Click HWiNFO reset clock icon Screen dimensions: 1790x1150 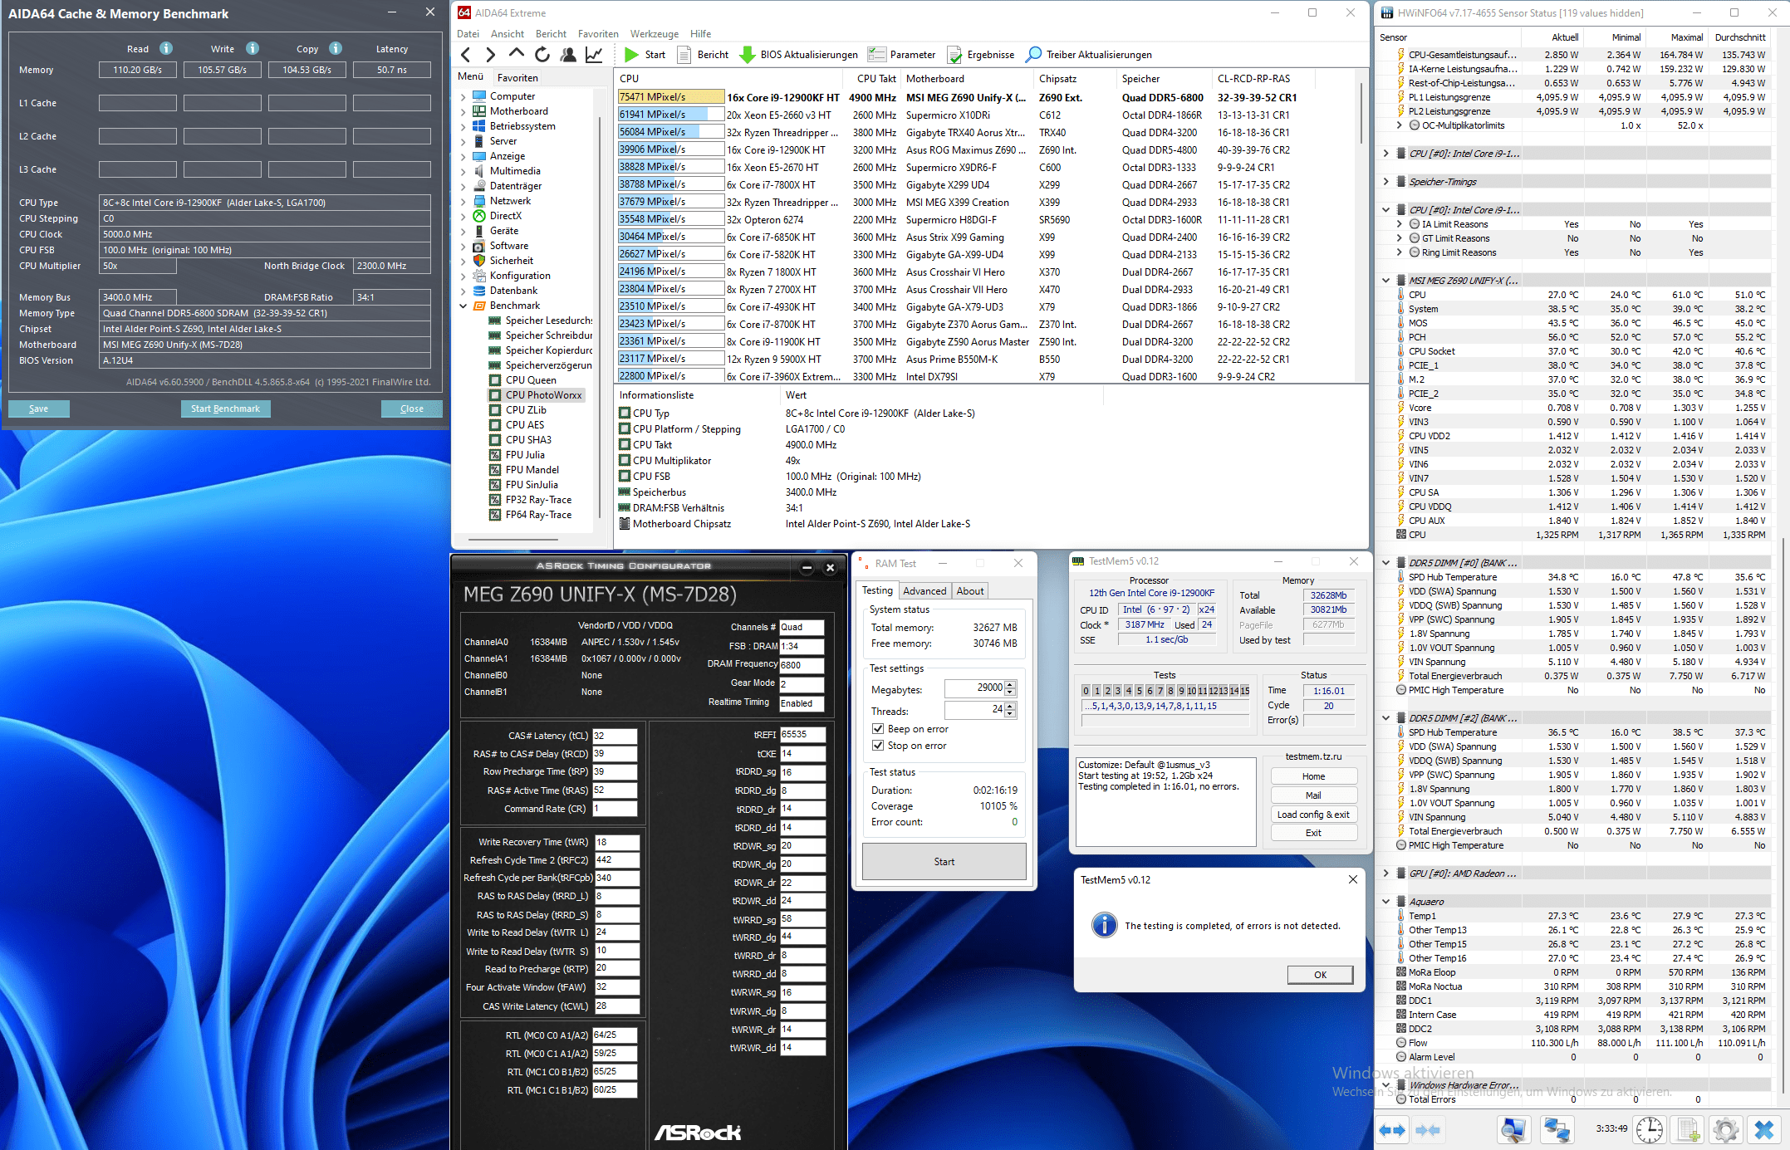[x=1649, y=1129]
